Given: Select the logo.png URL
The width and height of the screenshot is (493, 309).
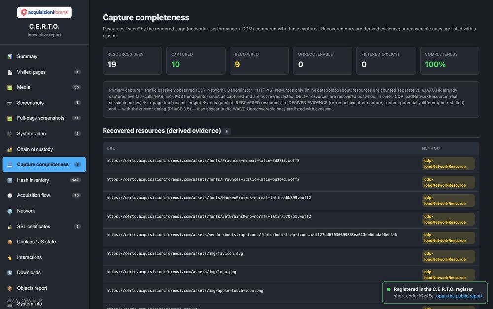Looking at the screenshot, I should click(x=172, y=272).
